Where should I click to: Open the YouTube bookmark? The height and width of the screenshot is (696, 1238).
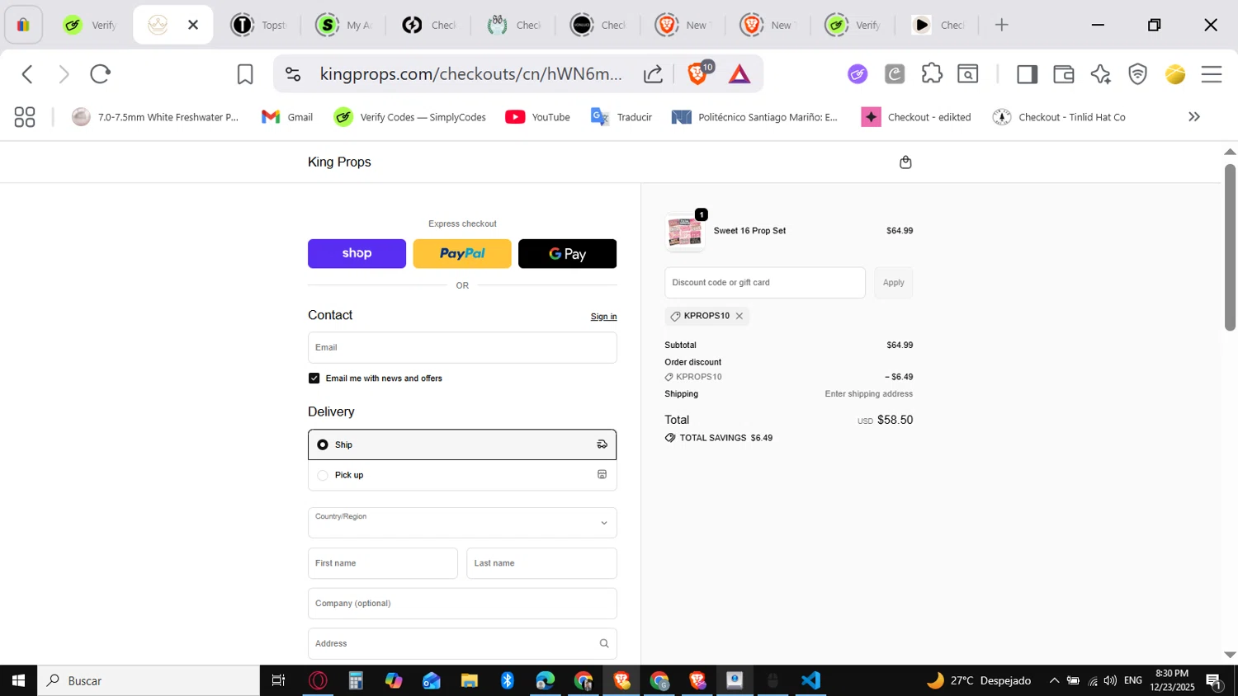pos(538,117)
